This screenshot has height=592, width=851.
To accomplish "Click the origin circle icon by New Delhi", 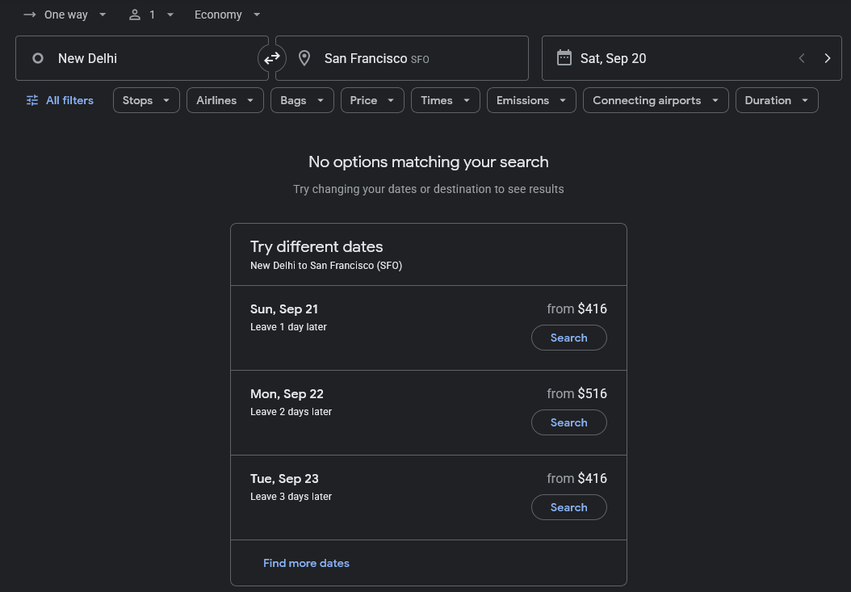I will tap(38, 58).
